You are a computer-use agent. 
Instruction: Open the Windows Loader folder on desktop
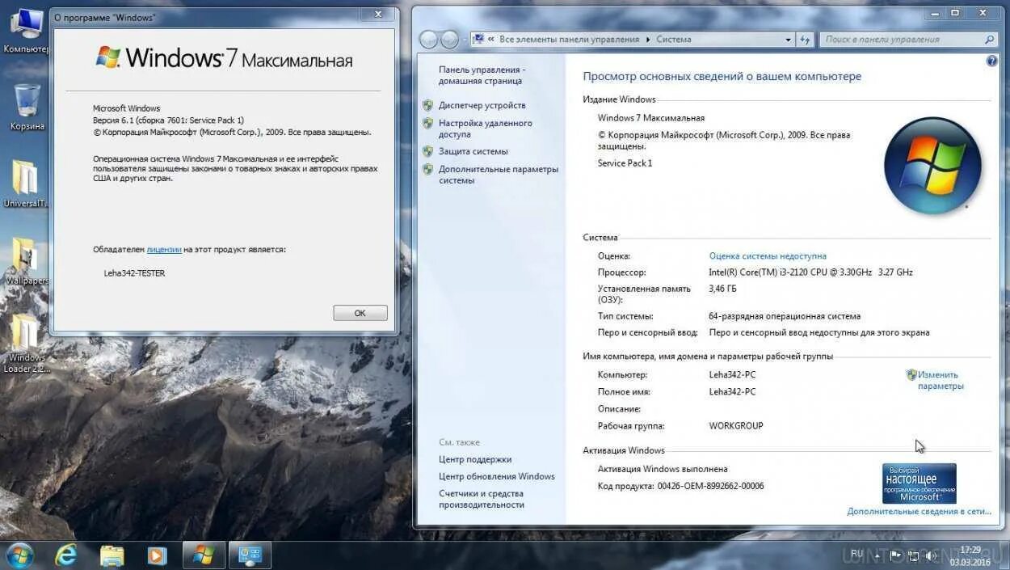[26, 344]
